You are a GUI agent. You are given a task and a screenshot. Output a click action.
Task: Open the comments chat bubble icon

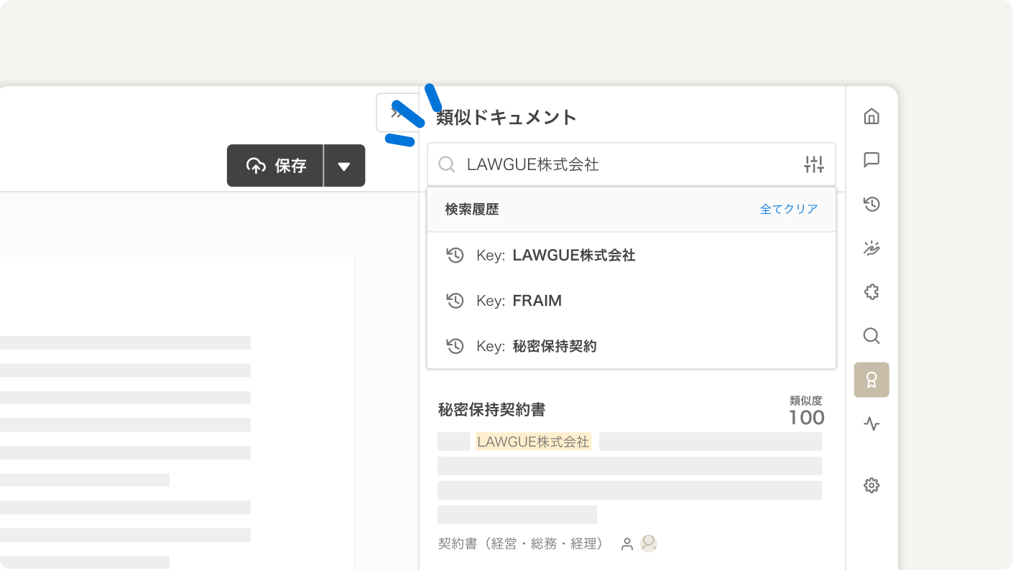871,160
